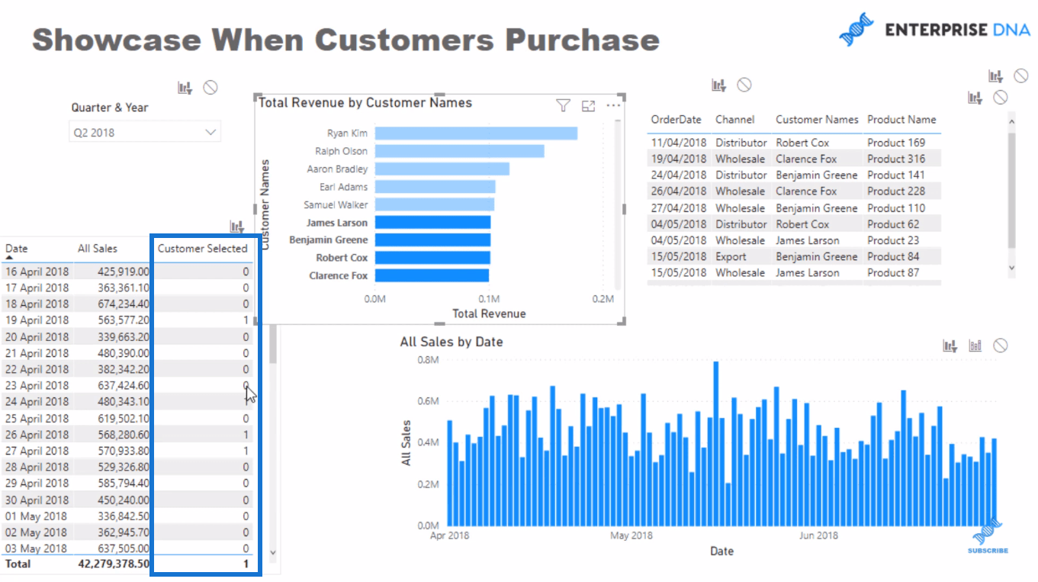Image resolution: width=1038 pixels, height=582 pixels.
Task: Click scroll-down arrow of the OrderDate table scrollbar
Action: coord(1011,268)
